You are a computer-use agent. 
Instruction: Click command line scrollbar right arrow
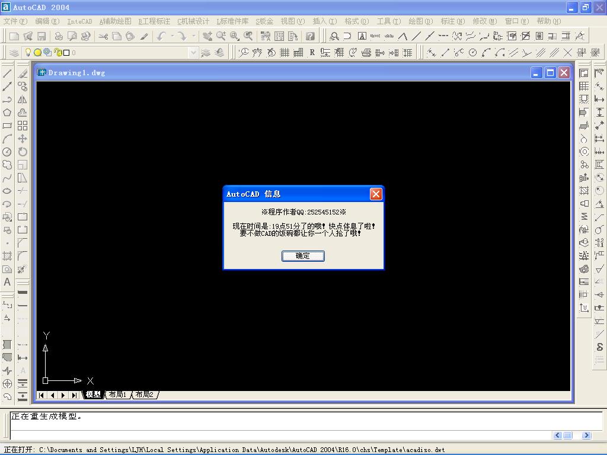(x=587, y=435)
